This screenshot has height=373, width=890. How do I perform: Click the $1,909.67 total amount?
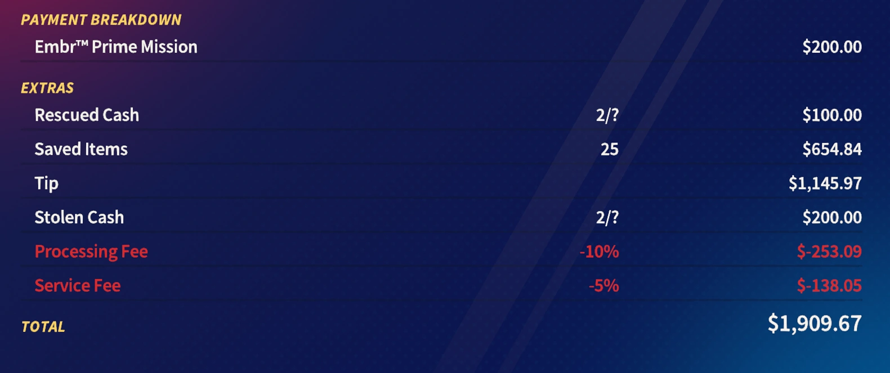coord(814,323)
